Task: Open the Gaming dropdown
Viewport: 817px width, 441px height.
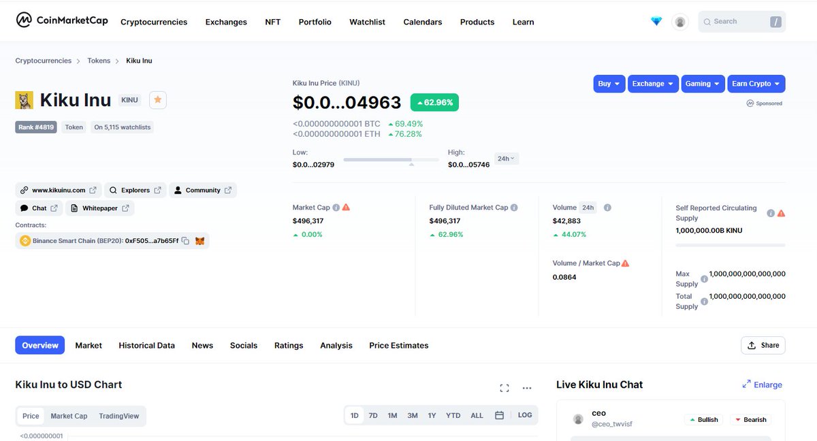Action: click(703, 84)
